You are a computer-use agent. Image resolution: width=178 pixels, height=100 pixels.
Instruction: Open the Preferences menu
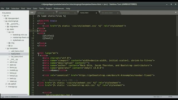tap(59, 9)
